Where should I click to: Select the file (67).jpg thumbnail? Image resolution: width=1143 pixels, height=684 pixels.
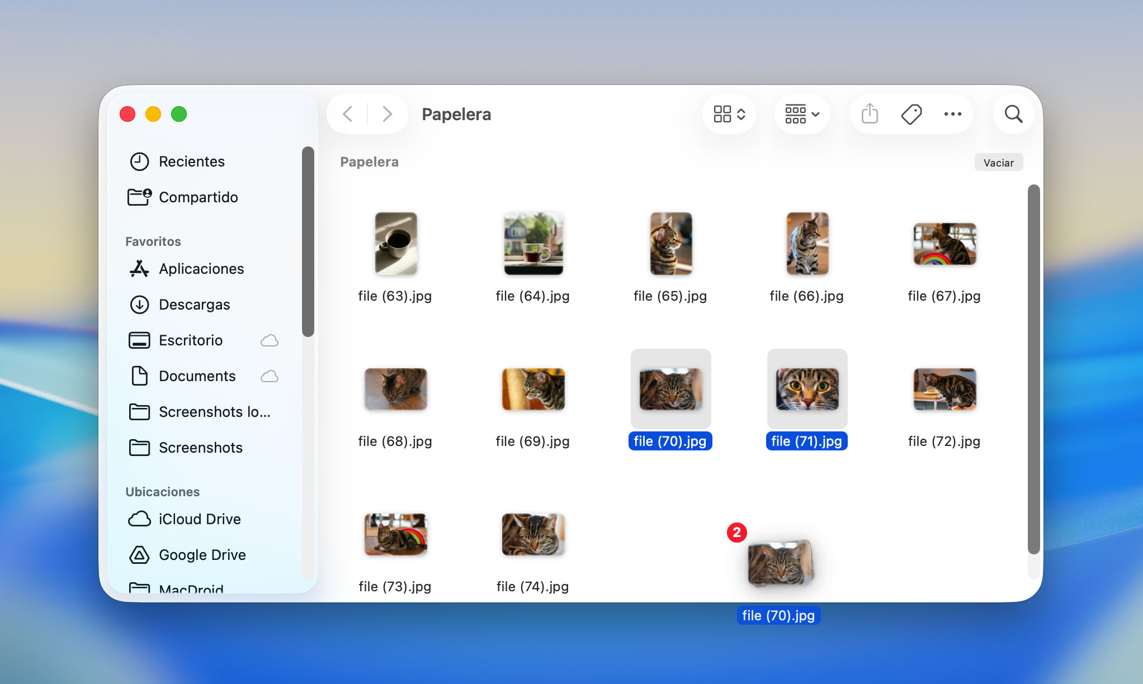(945, 244)
